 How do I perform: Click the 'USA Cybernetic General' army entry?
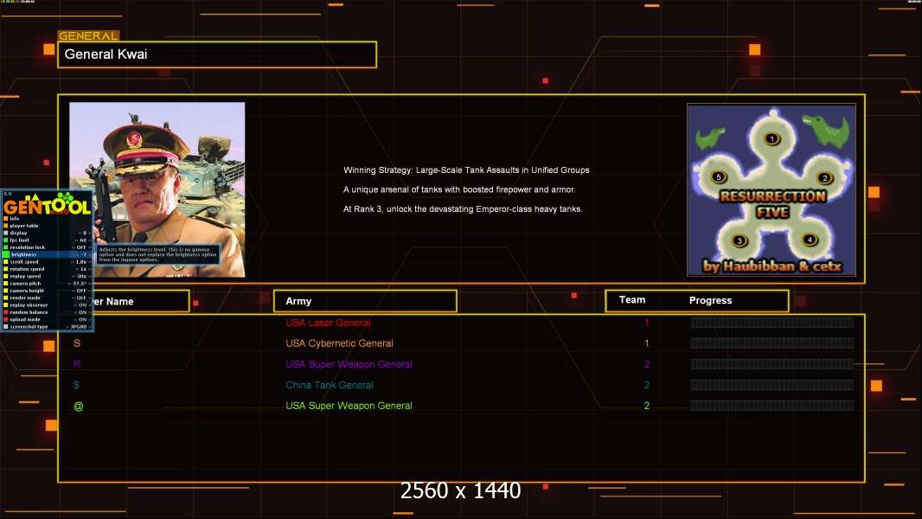[339, 343]
